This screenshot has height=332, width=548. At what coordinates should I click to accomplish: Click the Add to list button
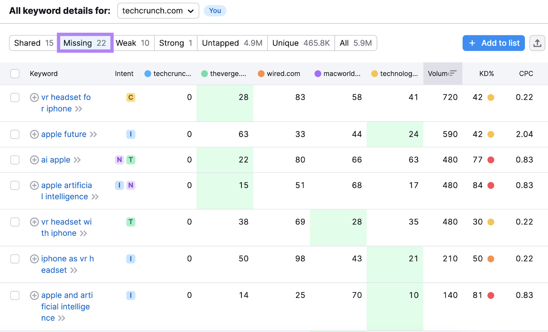point(493,43)
